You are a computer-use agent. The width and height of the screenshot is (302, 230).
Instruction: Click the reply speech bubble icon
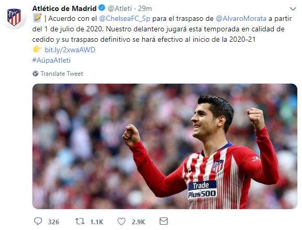coord(38,221)
